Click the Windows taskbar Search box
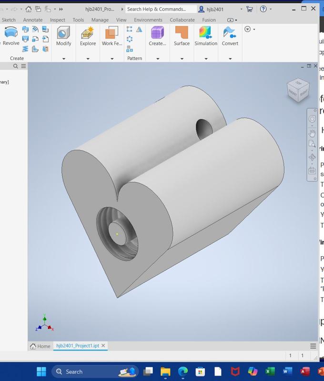The width and height of the screenshot is (324, 381). tap(95, 371)
